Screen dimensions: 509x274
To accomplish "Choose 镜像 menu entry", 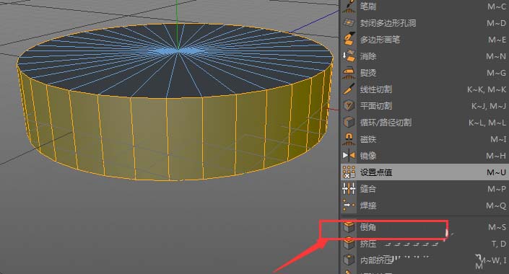I will [425, 156].
